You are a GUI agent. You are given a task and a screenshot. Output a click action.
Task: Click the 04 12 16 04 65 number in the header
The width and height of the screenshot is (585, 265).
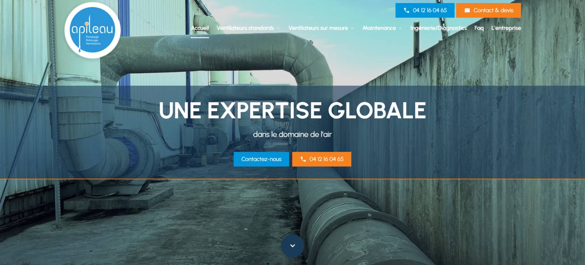click(x=430, y=10)
